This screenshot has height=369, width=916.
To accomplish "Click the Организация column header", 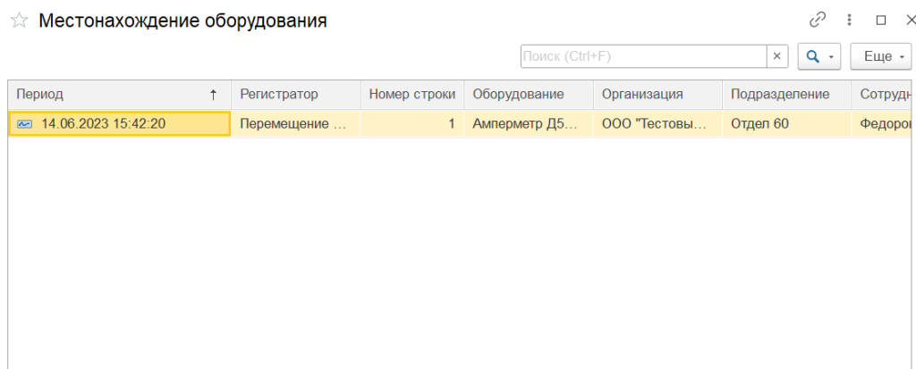I will tap(657, 95).
